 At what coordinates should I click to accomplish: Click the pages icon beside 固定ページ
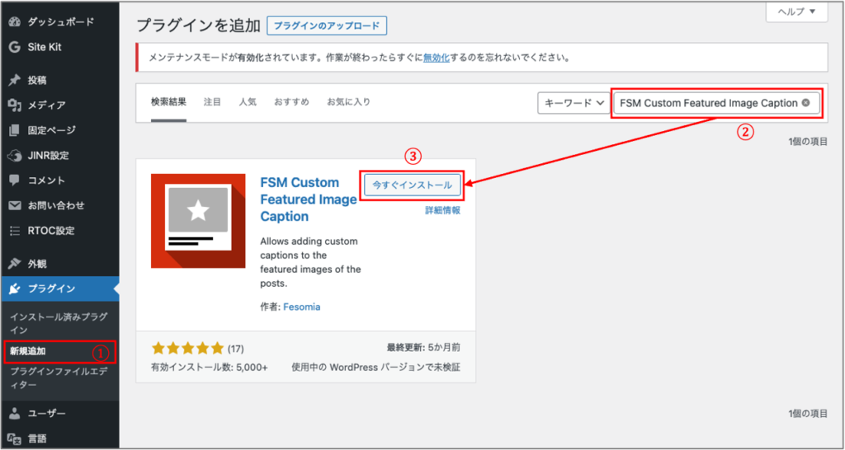tap(15, 130)
